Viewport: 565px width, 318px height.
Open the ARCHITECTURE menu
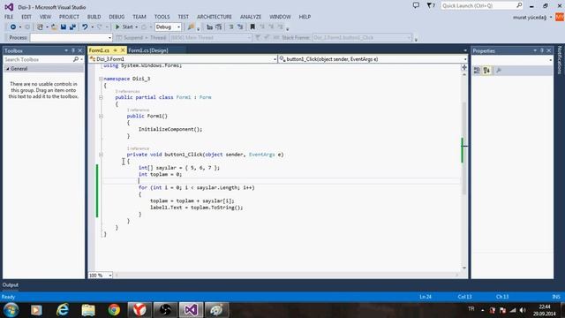pyautogui.click(x=215, y=17)
